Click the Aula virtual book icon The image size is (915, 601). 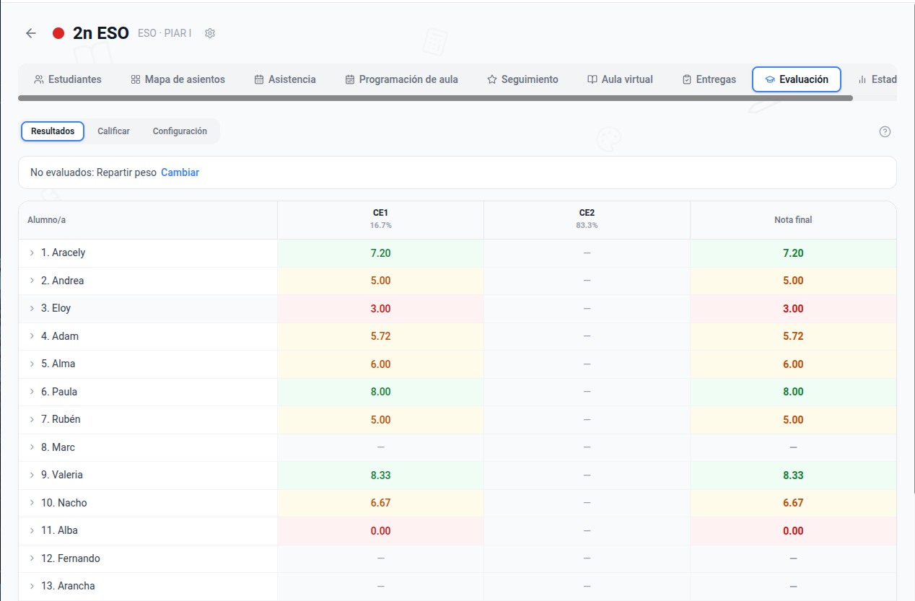[x=592, y=79]
